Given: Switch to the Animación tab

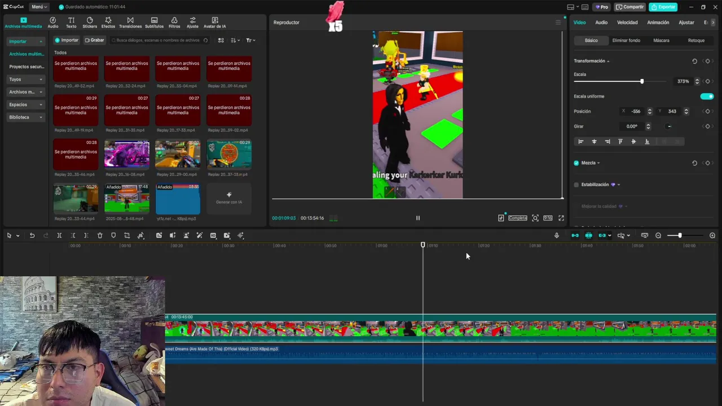Looking at the screenshot, I should click(658, 23).
